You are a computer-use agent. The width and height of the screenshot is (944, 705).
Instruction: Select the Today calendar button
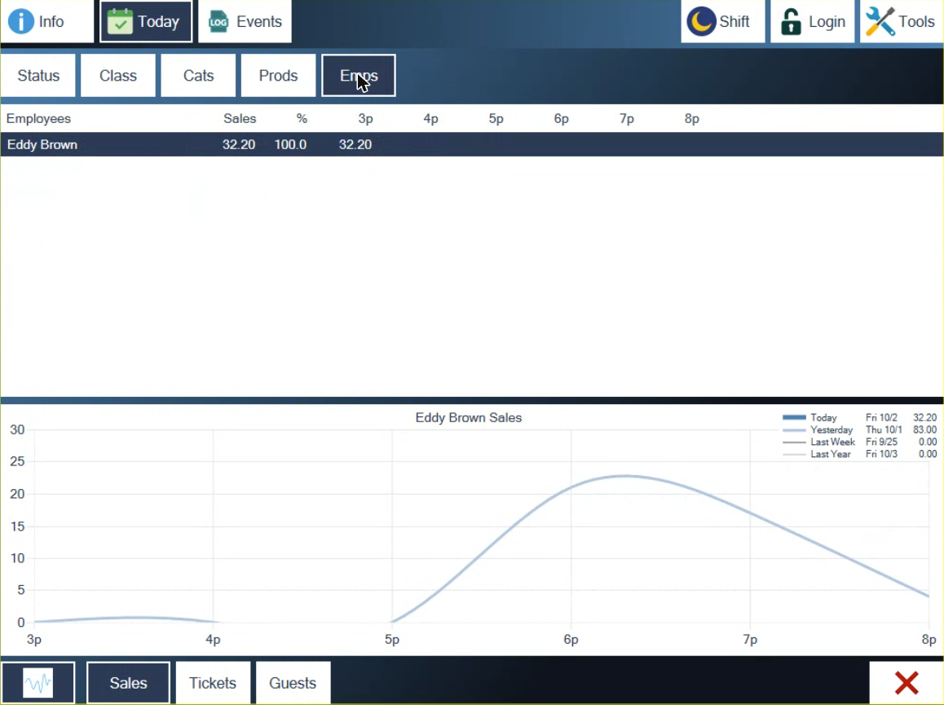[x=146, y=22]
